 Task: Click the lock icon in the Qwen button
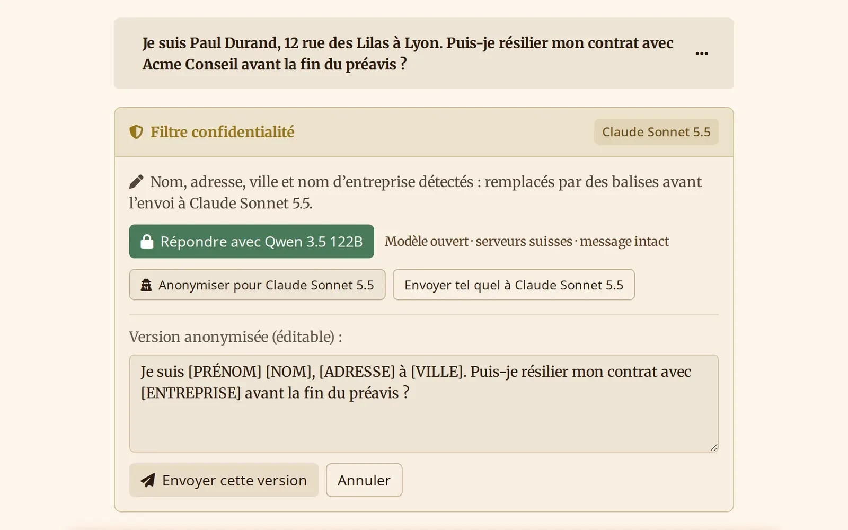click(147, 242)
